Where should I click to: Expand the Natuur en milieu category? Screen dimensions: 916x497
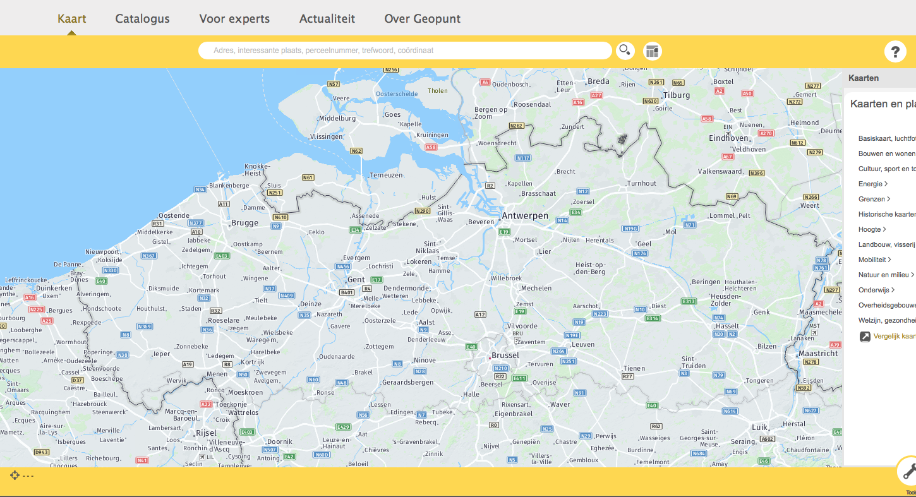pyautogui.click(x=886, y=275)
